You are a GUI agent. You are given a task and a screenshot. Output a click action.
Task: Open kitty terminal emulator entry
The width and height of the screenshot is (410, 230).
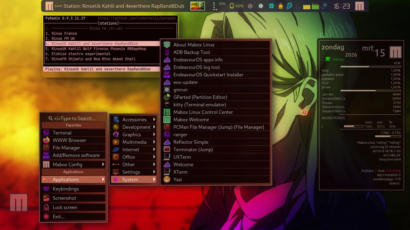pyautogui.click(x=200, y=105)
